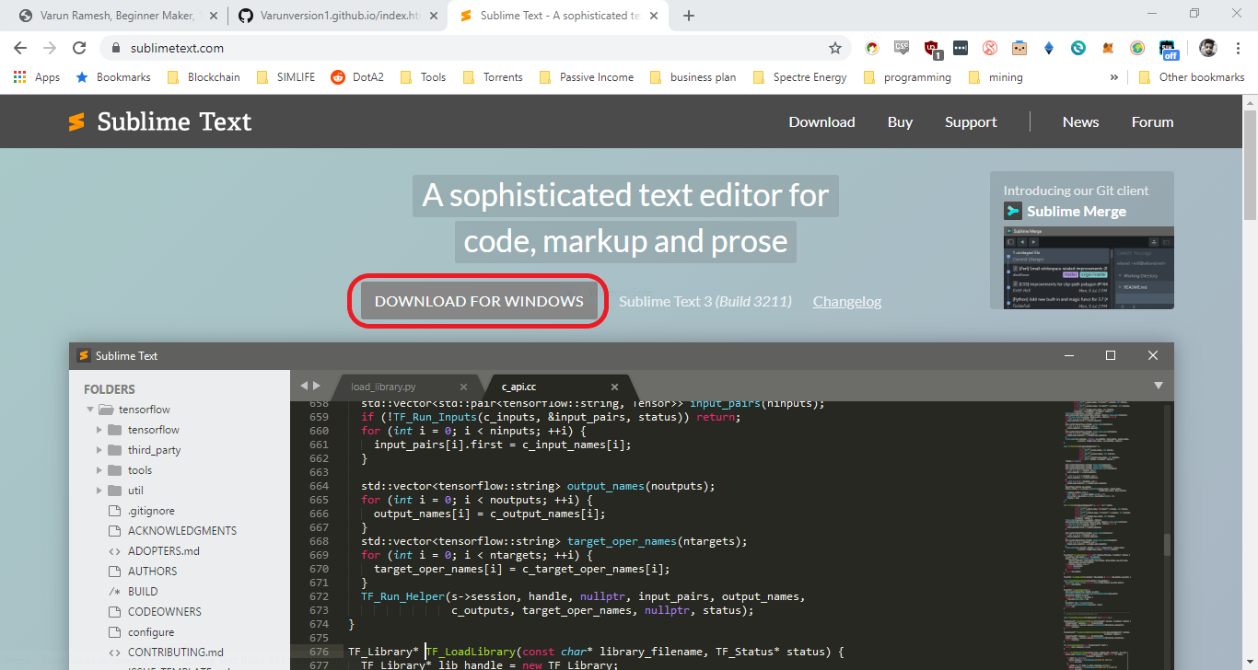Open the CSS checker extension icon
This screenshot has height=670, width=1258.
pos(902,48)
